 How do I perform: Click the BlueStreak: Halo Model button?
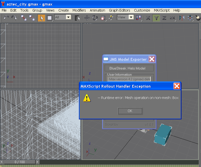pos(129,68)
